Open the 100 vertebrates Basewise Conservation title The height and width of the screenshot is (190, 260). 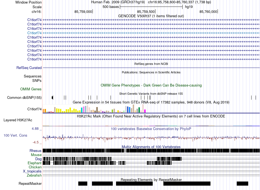151,129
